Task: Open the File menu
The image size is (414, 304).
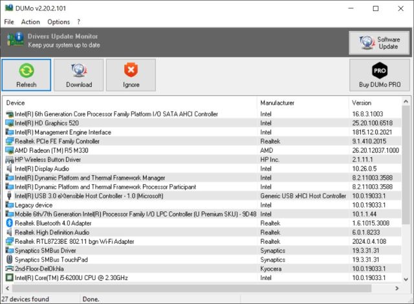Action: (9, 22)
